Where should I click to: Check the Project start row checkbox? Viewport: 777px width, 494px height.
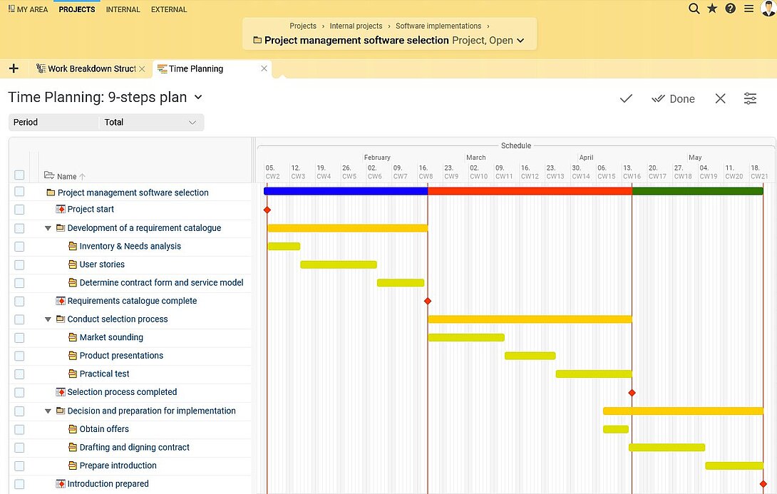[x=19, y=210]
